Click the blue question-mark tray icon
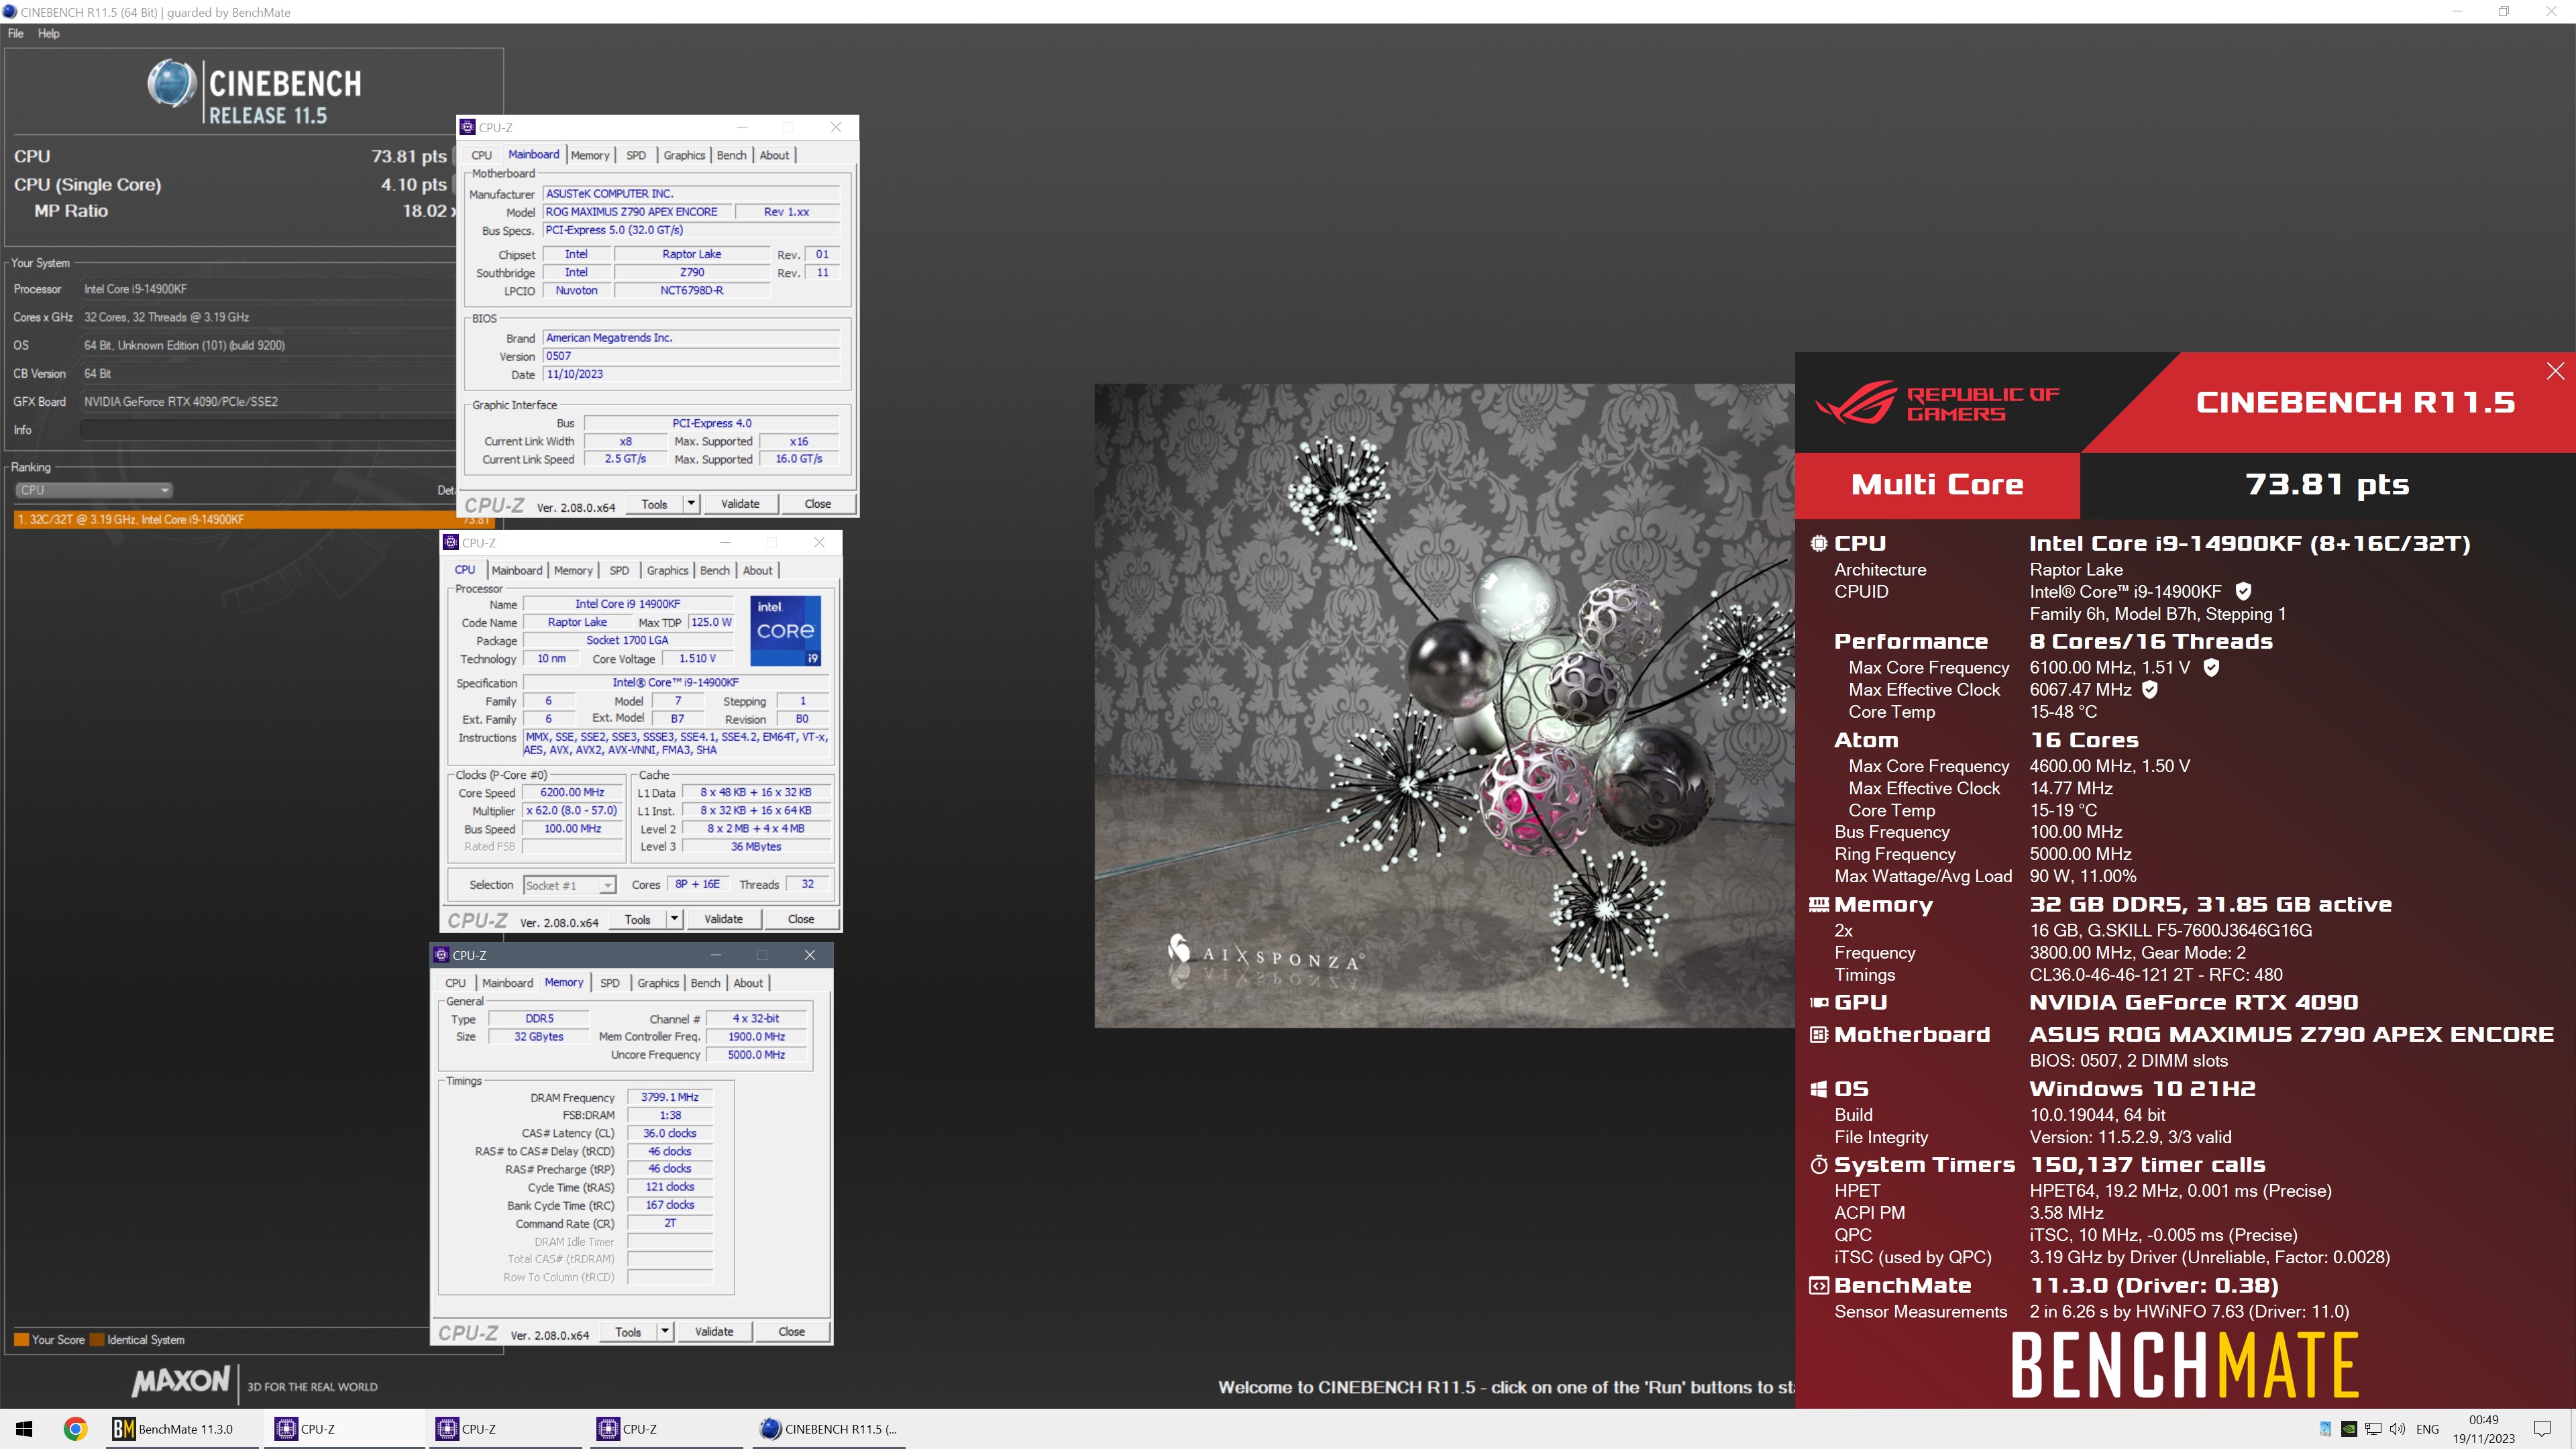 coord(2325,1429)
